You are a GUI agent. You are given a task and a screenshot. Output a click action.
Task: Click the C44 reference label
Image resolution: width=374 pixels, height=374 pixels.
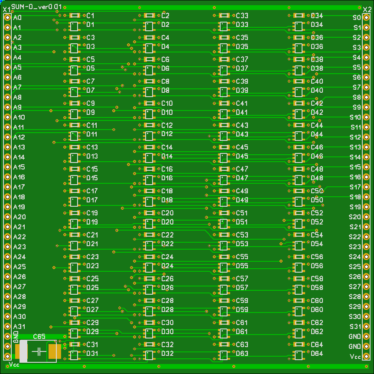(x=317, y=125)
